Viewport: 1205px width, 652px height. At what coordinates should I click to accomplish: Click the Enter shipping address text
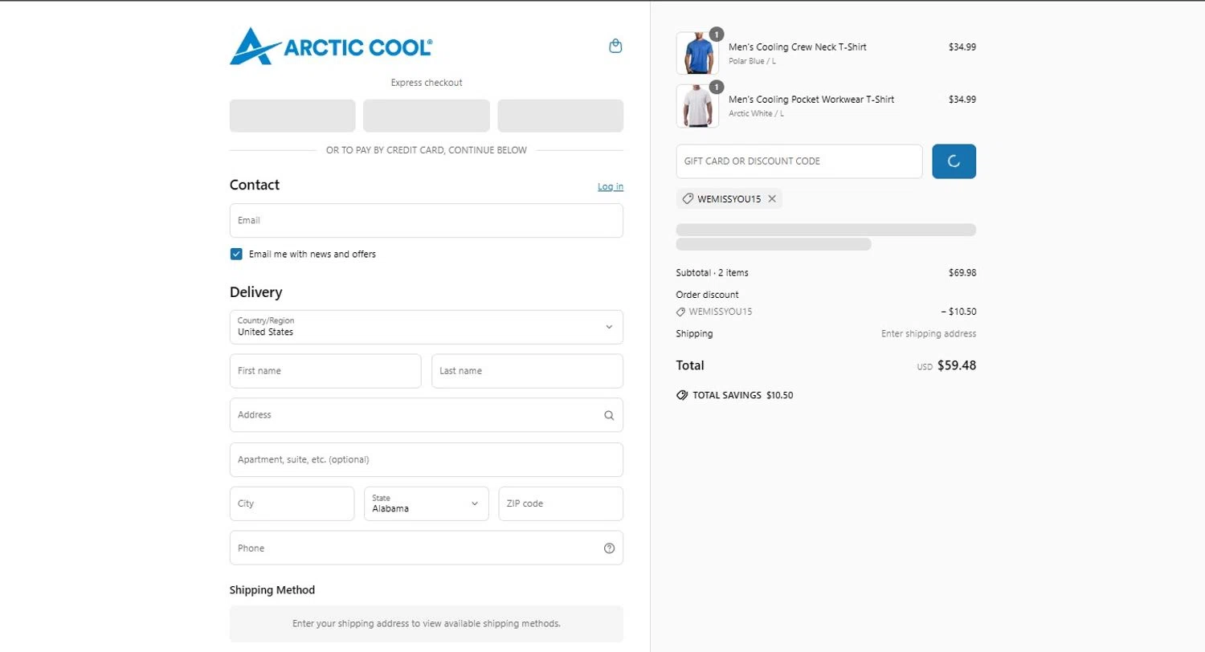(x=929, y=334)
